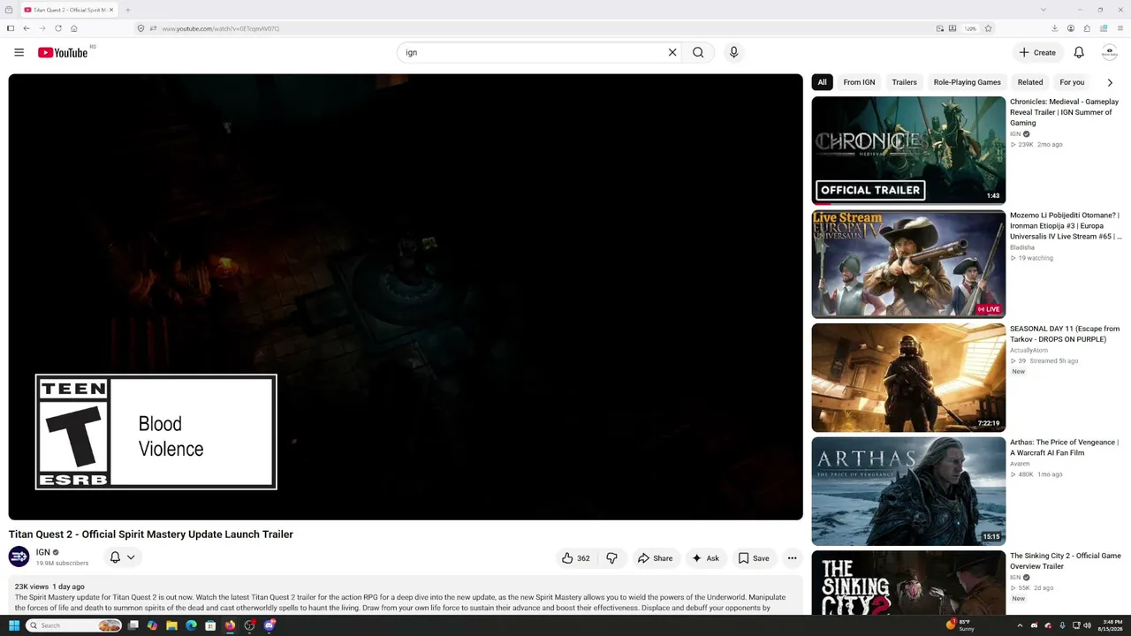Launch Microsoft Edge from the taskbar
The height and width of the screenshot is (636, 1131).
tap(191, 625)
